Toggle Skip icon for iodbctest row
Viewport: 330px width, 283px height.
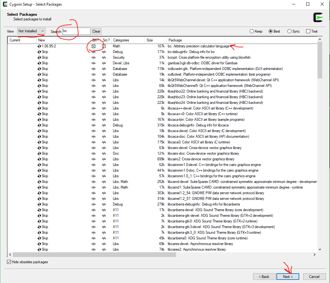click(x=39, y=74)
